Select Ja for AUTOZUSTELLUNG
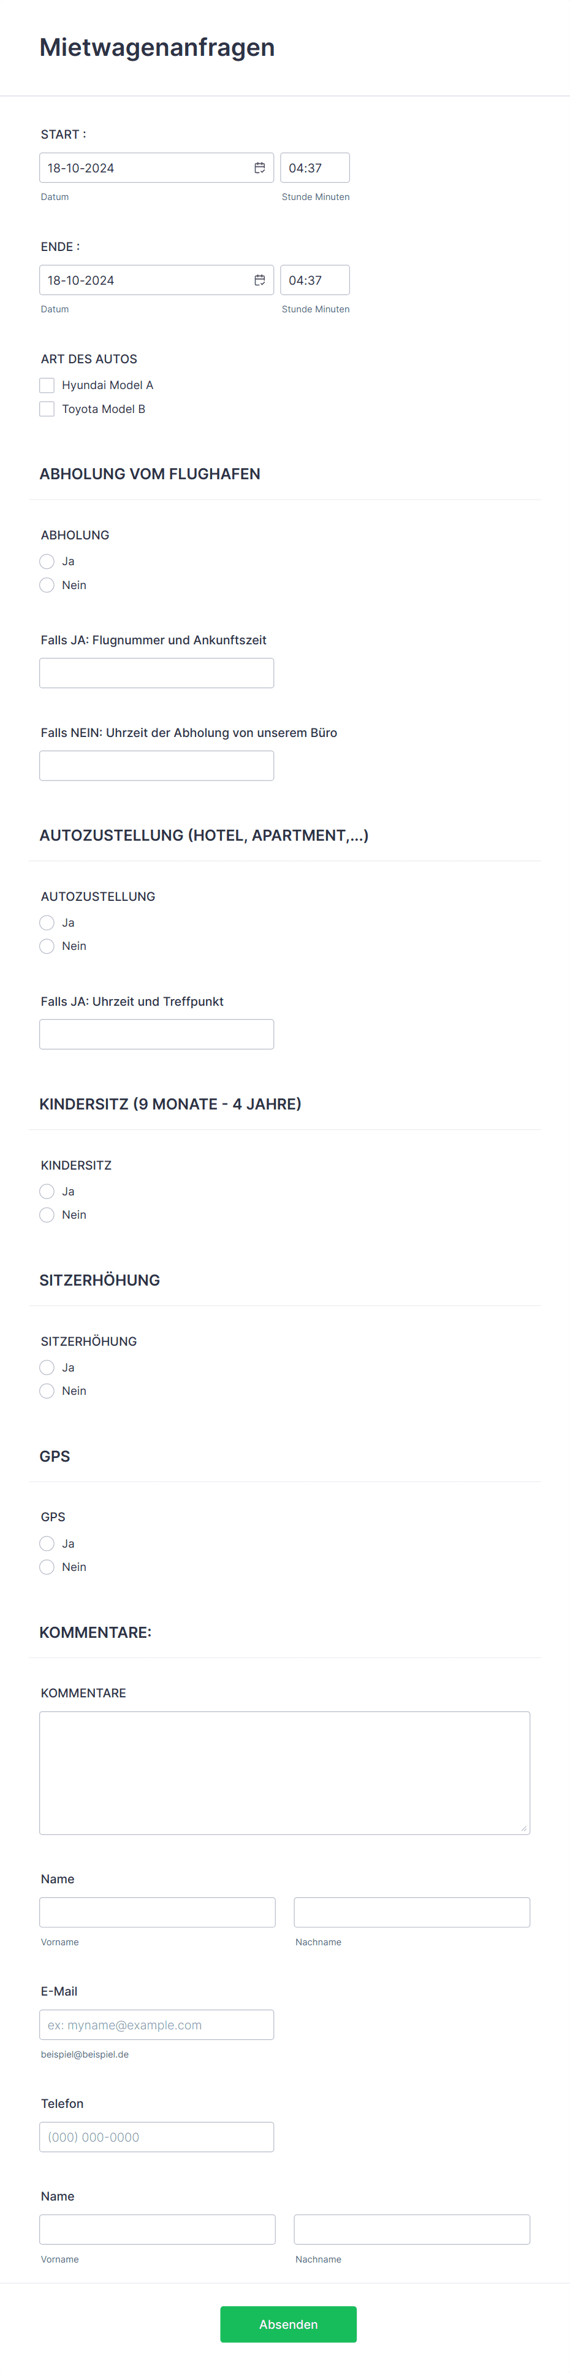The width and height of the screenshot is (570, 2373). coord(47,922)
